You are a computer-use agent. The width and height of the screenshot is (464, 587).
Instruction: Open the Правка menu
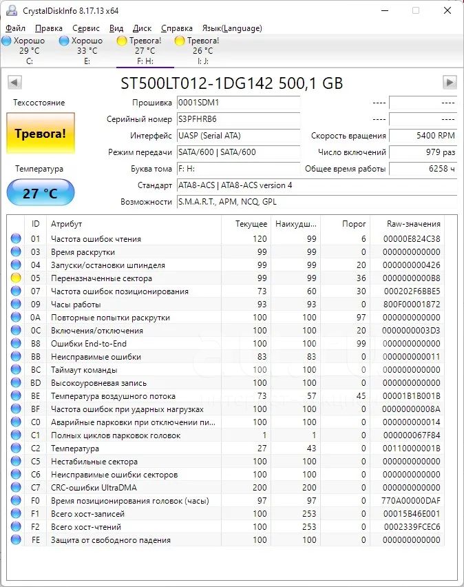(x=49, y=28)
